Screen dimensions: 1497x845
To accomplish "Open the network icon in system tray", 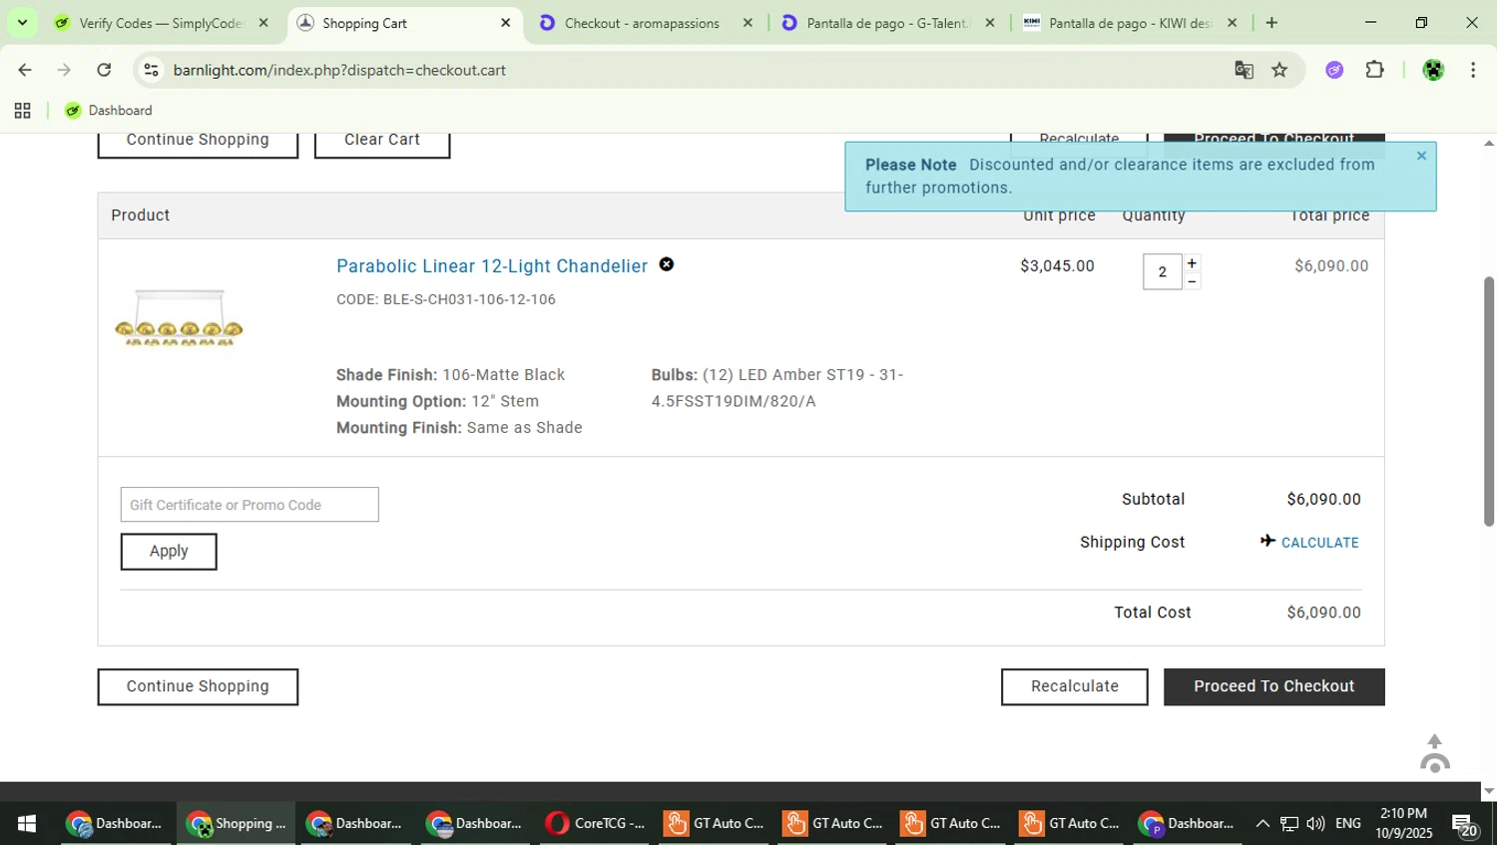I will 1289,823.
